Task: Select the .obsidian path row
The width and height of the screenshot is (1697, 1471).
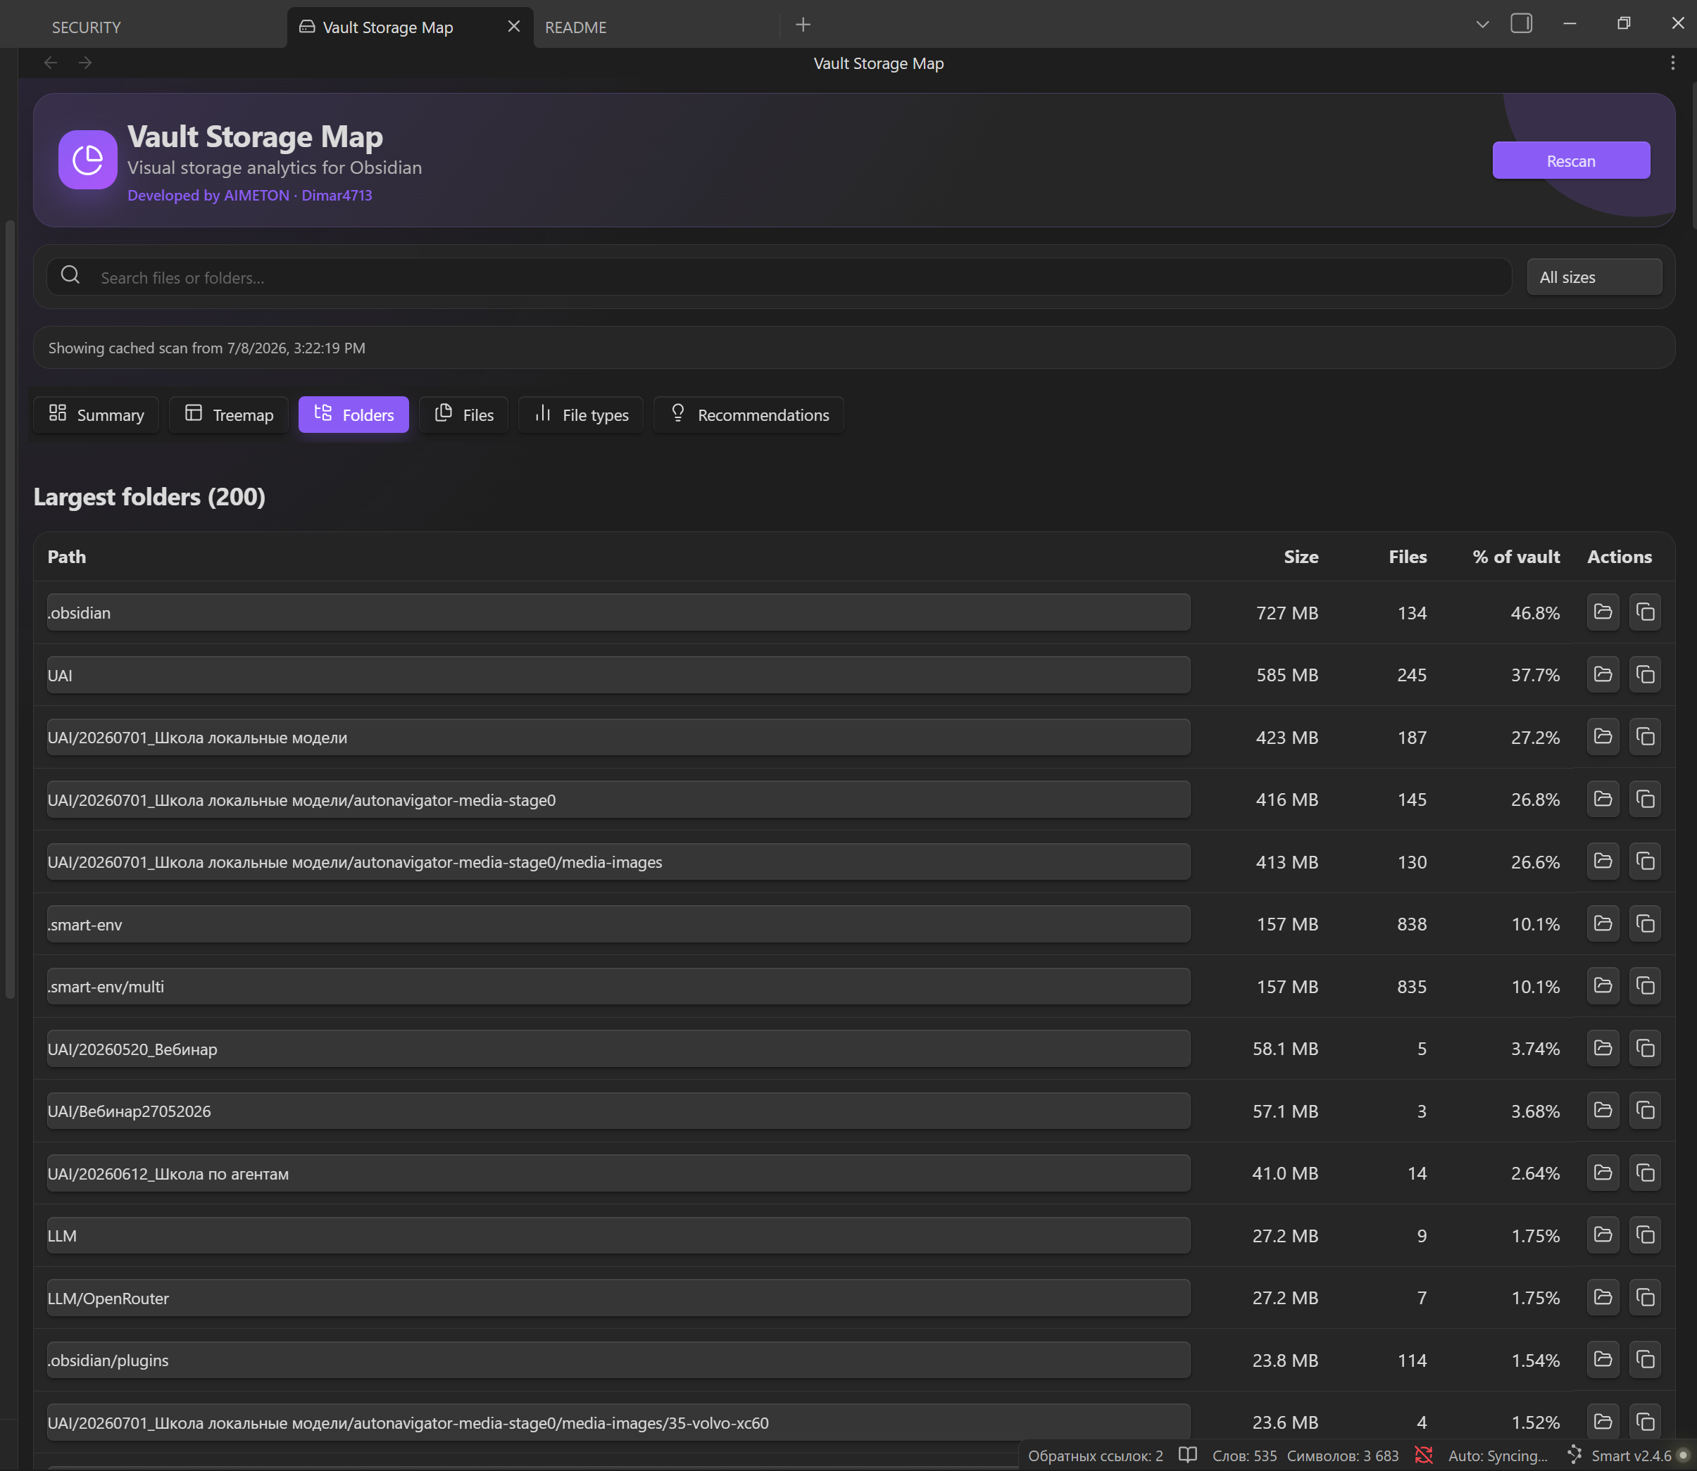Action: 618,612
